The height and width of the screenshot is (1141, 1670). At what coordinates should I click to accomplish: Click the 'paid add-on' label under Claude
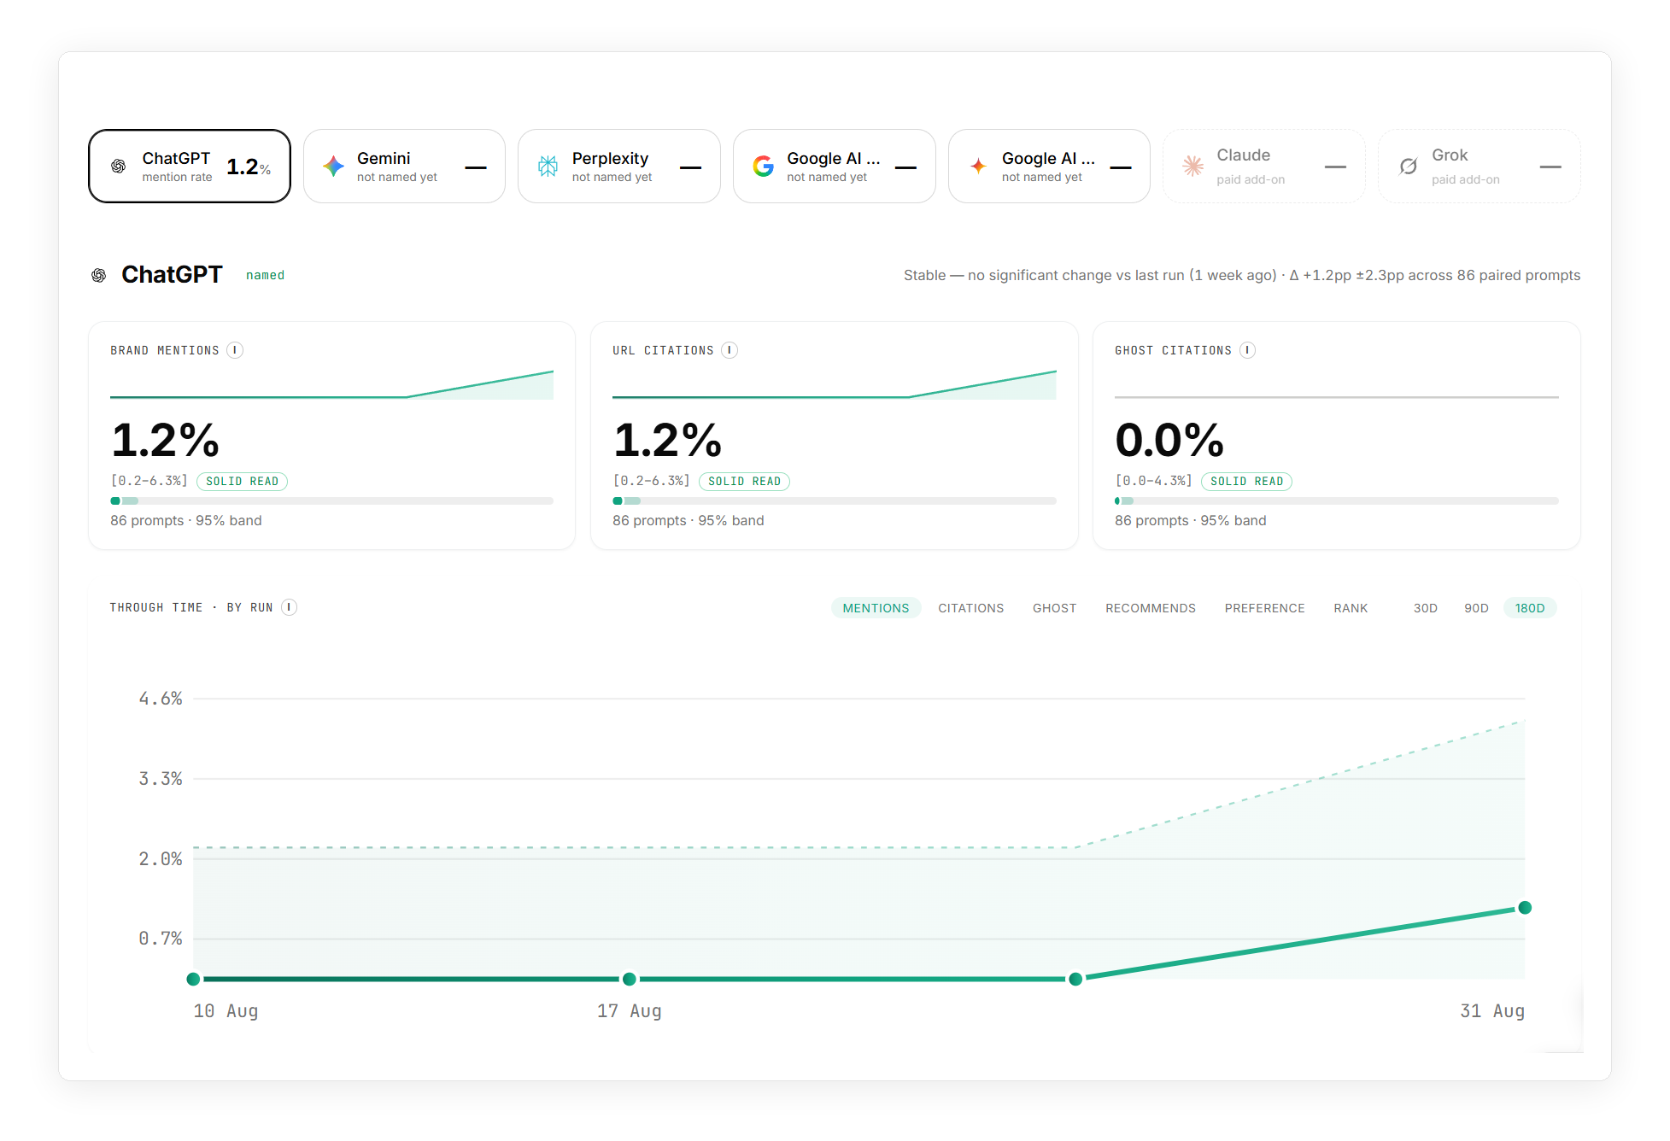(1251, 179)
